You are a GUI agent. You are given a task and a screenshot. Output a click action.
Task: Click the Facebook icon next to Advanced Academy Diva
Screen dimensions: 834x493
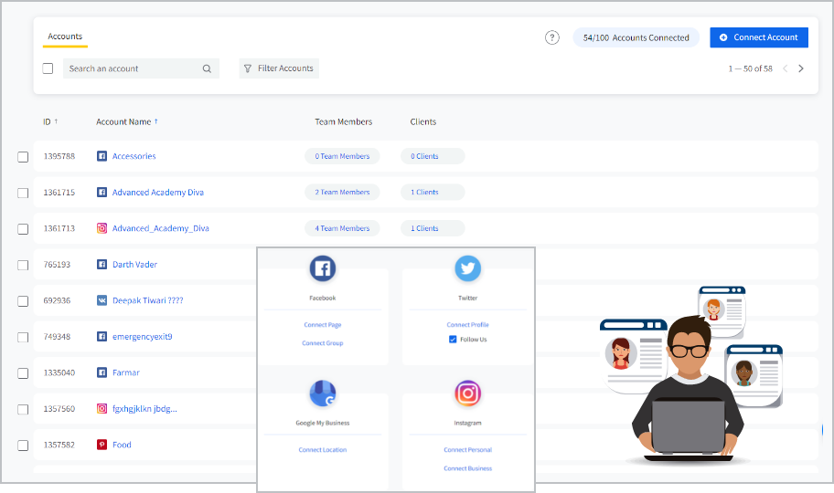102,193
